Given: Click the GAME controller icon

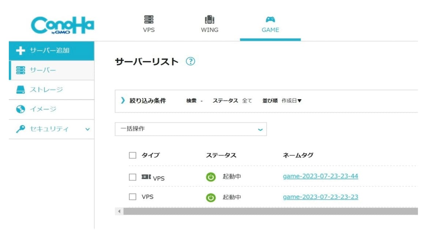Looking at the screenshot, I should (x=270, y=19).
